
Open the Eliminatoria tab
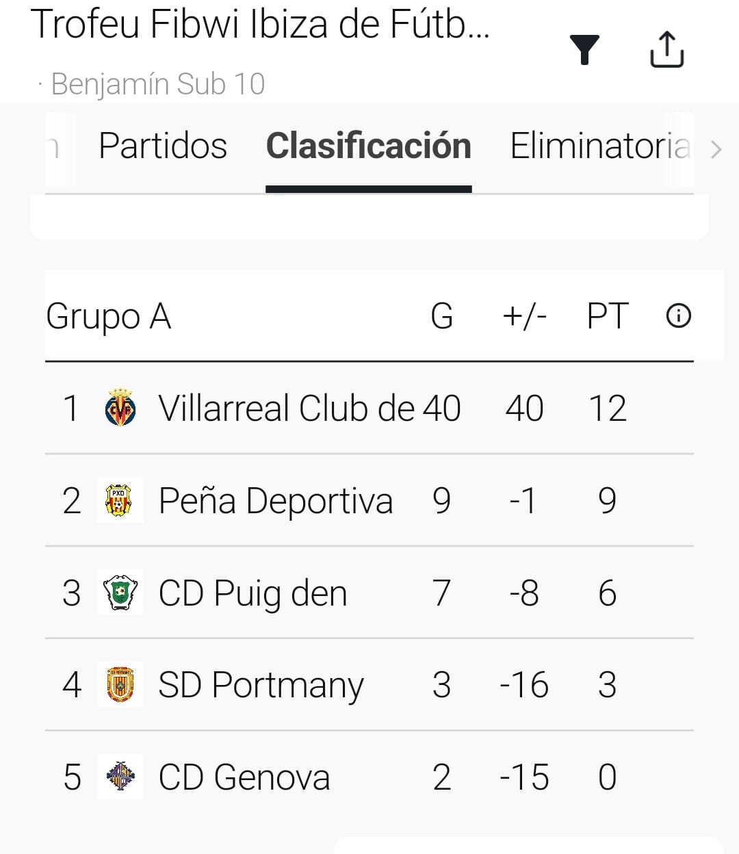coord(599,146)
